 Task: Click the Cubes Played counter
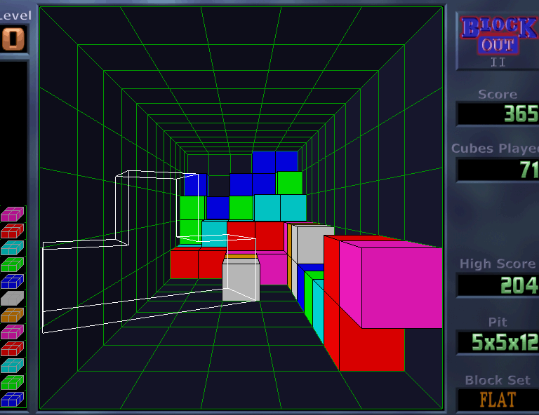[x=498, y=169]
